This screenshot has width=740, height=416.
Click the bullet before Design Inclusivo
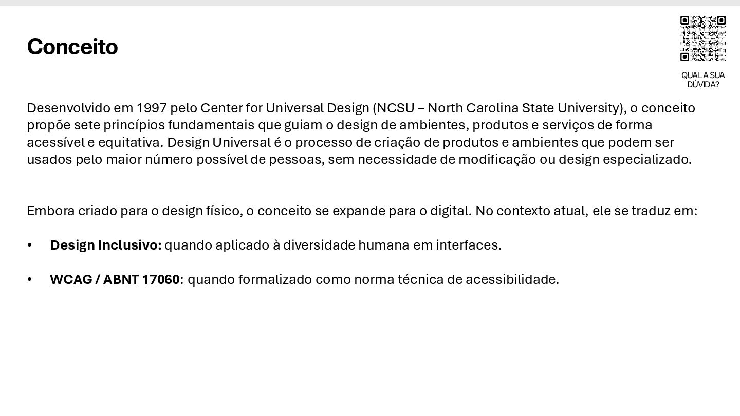[x=30, y=245]
